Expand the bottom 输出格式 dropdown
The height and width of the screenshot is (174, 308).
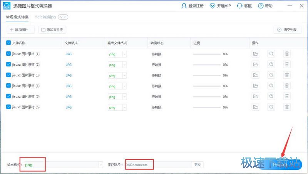click(101, 165)
